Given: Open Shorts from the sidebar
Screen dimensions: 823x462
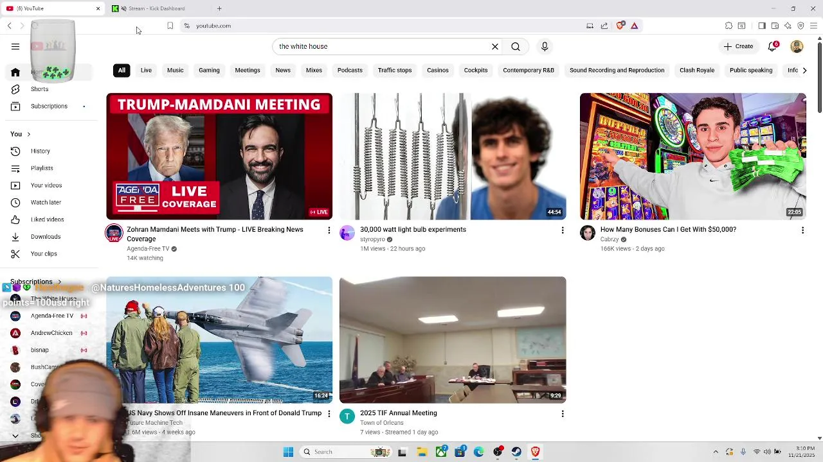Looking at the screenshot, I should [x=39, y=89].
